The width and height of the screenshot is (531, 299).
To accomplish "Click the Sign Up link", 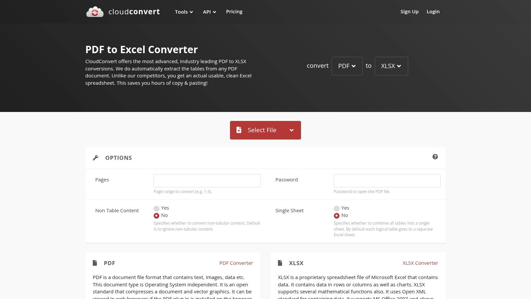I will tap(409, 12).
